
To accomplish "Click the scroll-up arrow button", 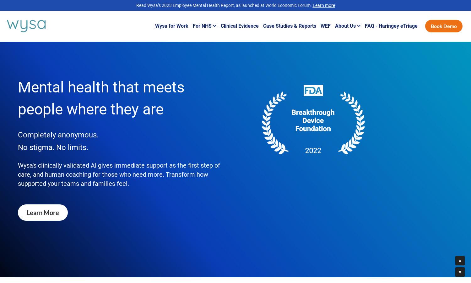I will coord(460,261).
